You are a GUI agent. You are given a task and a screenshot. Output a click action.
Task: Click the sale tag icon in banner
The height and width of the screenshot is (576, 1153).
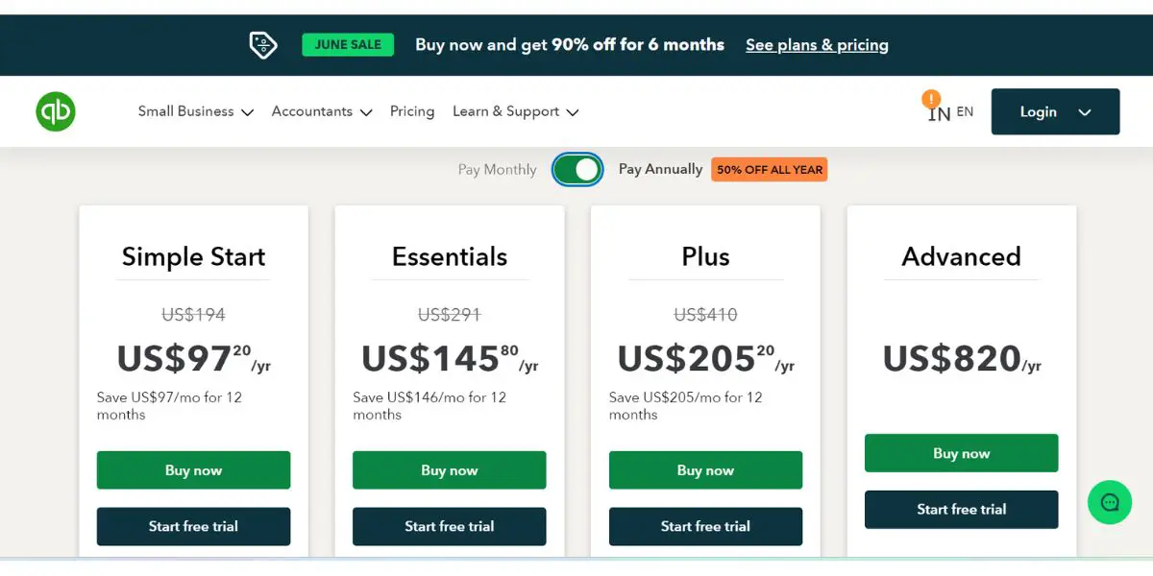click(x=263, y=45)
